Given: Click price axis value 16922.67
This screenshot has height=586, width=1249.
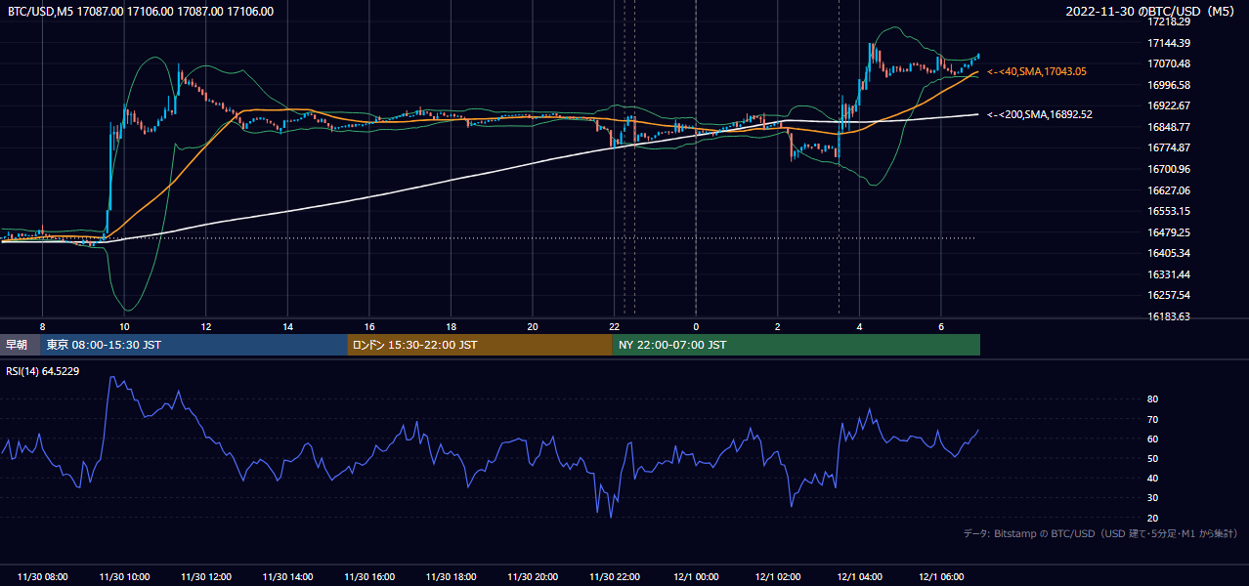Looking at the screenshot, I should pyautogui.click(x=1168, y=105).
